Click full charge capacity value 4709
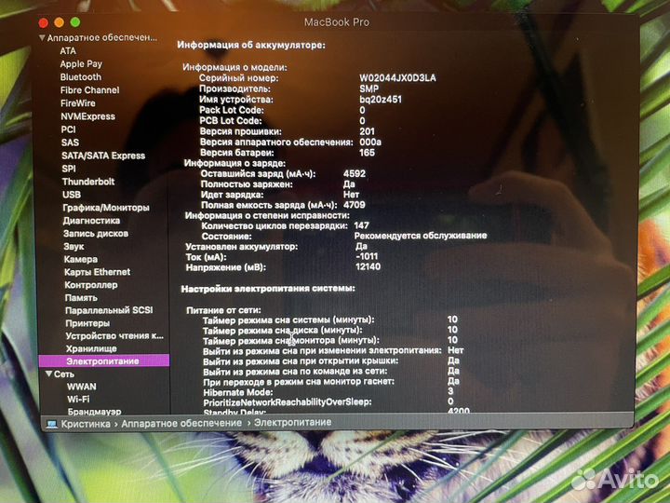Screen dimensions: 670x503 click(355, 205)
